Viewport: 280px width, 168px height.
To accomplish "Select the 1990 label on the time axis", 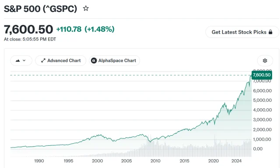I will pyautogui.click(x=39, y=161).
